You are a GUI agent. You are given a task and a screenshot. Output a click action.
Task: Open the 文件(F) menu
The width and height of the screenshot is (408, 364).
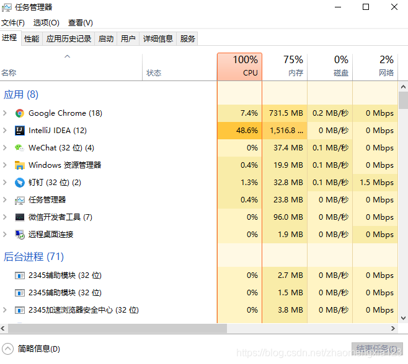click(13, 23)
